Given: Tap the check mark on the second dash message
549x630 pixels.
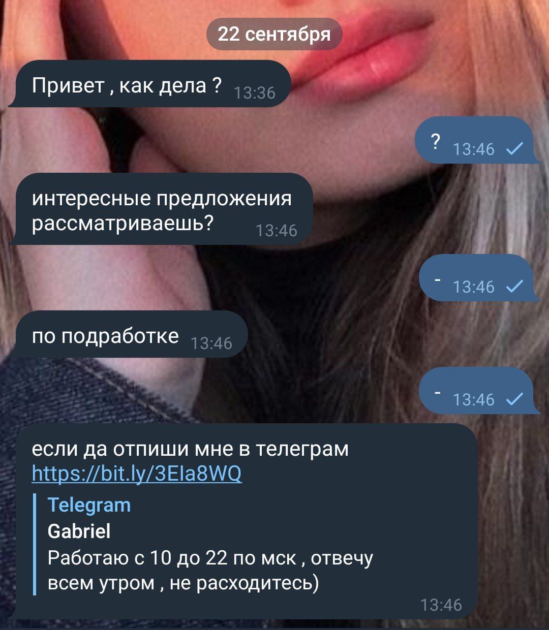Looking at the screenshot, I should coord(515,399).
